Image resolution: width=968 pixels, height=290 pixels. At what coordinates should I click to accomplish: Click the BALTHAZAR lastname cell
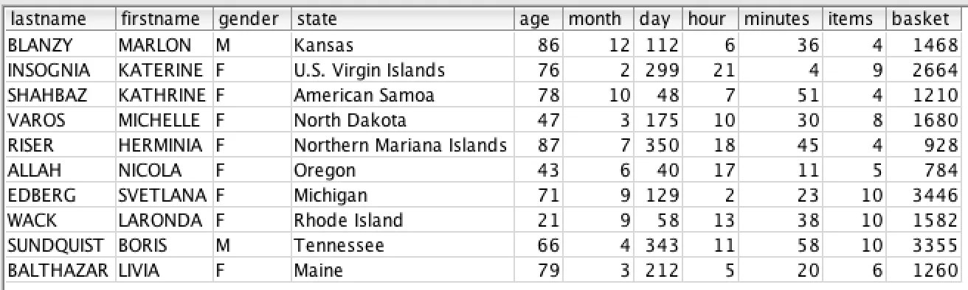(60, 271)
